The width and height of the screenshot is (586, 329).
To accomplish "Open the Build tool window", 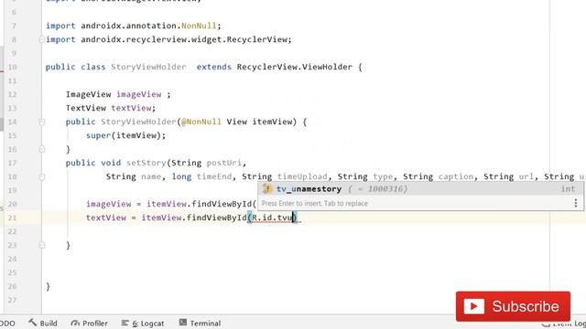I will pyautogui.click(x=43, y=323).
